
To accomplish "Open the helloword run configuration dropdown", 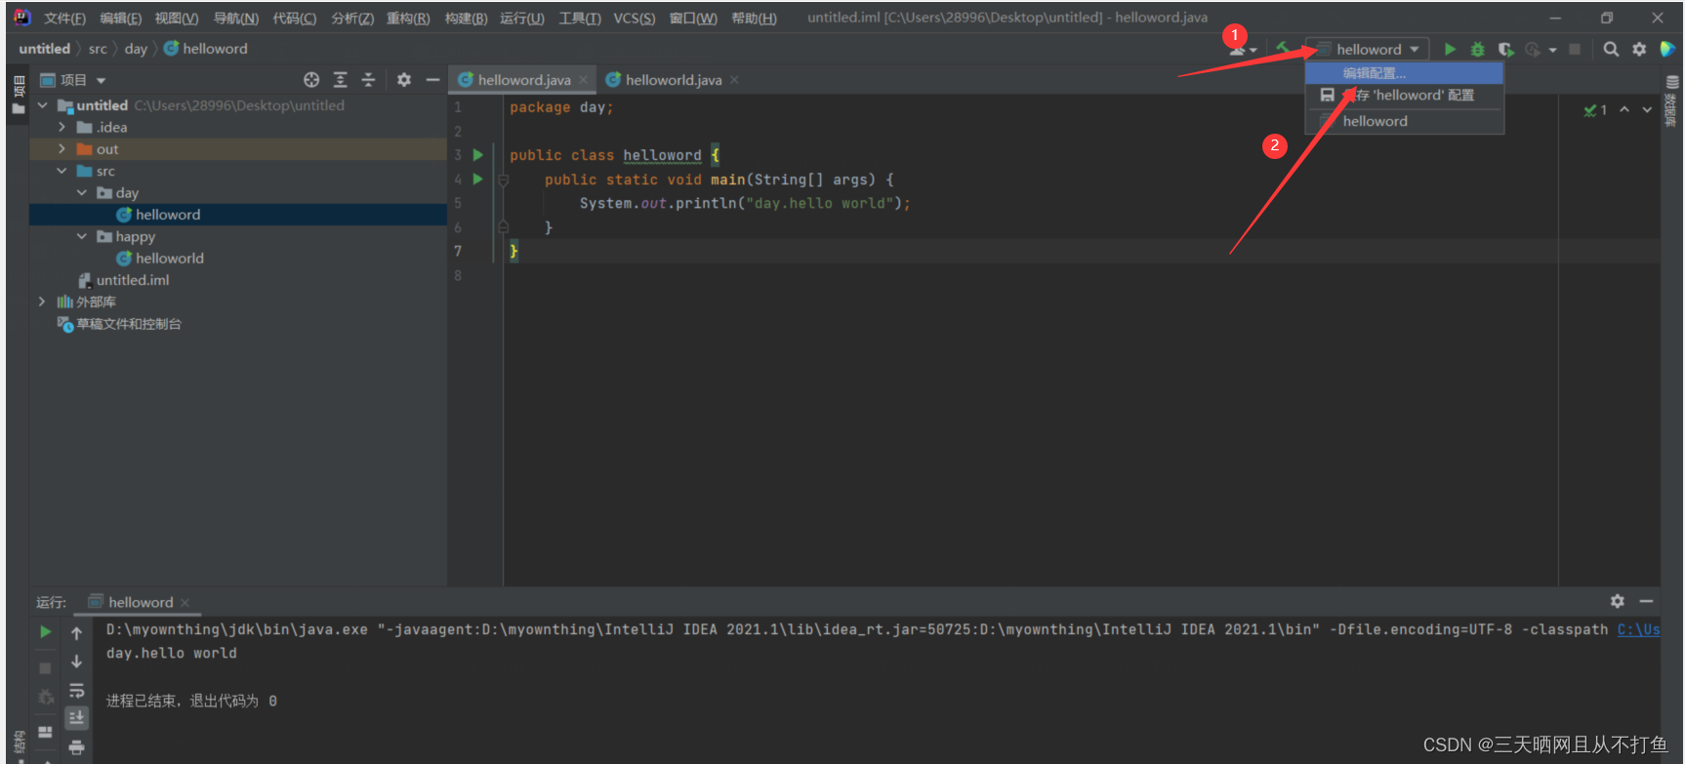I will [1368, 49].
